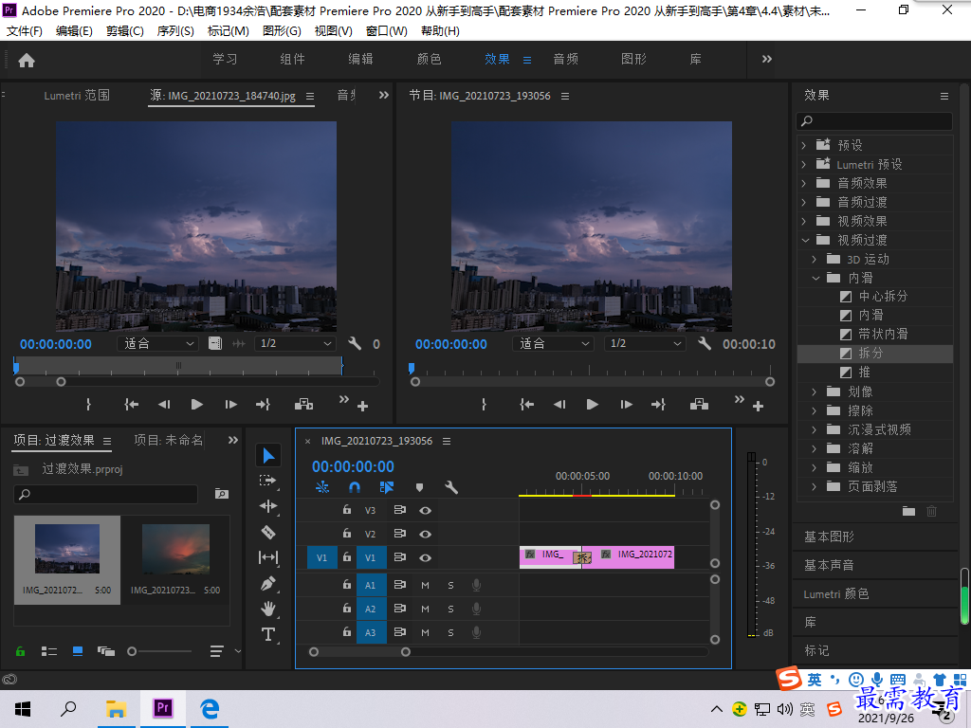971x728 pixels.
Task: Open button editor in Program monitor
Action: [x=758, y=406]
